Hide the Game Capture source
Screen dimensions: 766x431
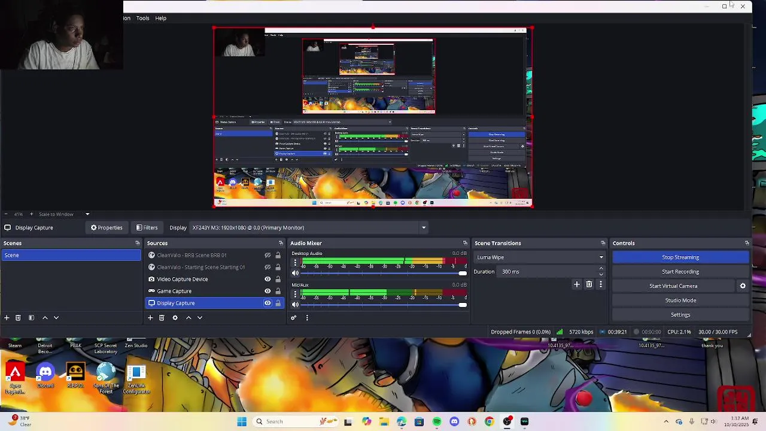pyautogui.click(x=268, y=291)
